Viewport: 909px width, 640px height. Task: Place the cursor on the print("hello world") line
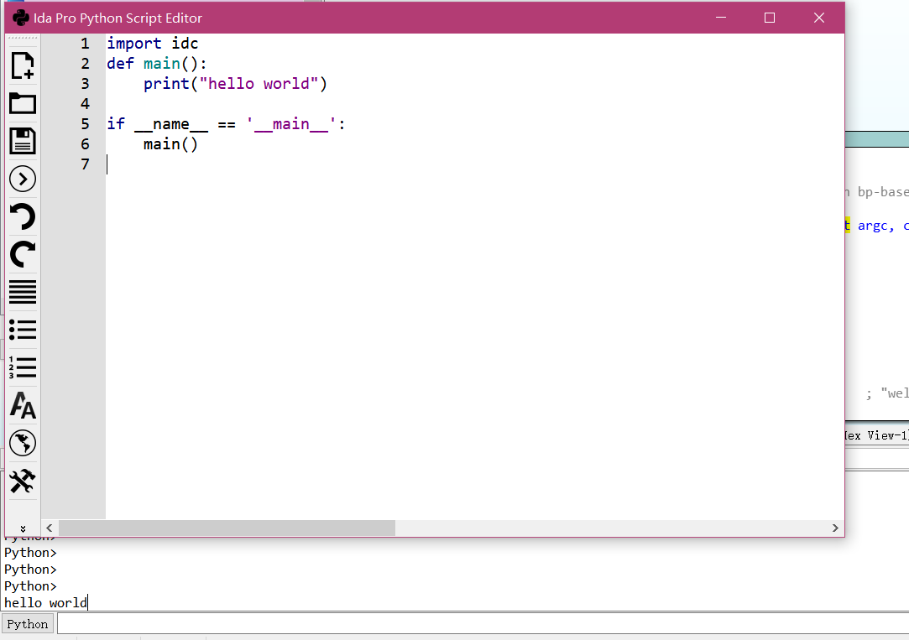235,84
